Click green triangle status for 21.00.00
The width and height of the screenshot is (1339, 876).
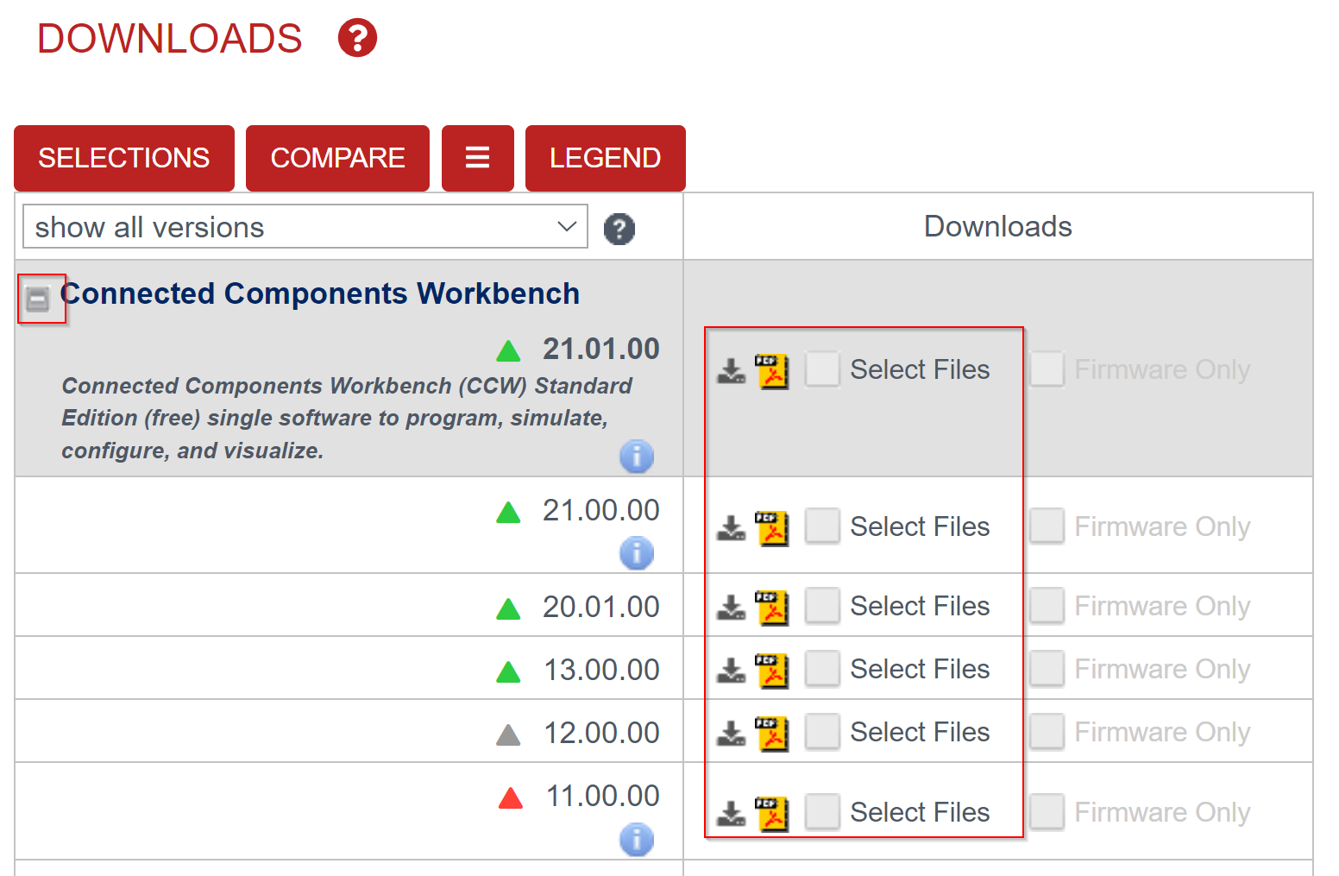[x=509, y=512]
